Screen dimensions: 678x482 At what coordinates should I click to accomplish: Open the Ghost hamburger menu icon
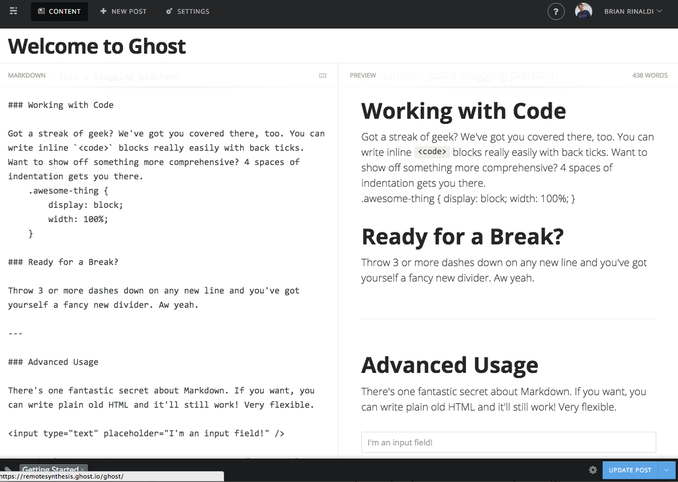(13, 11)
